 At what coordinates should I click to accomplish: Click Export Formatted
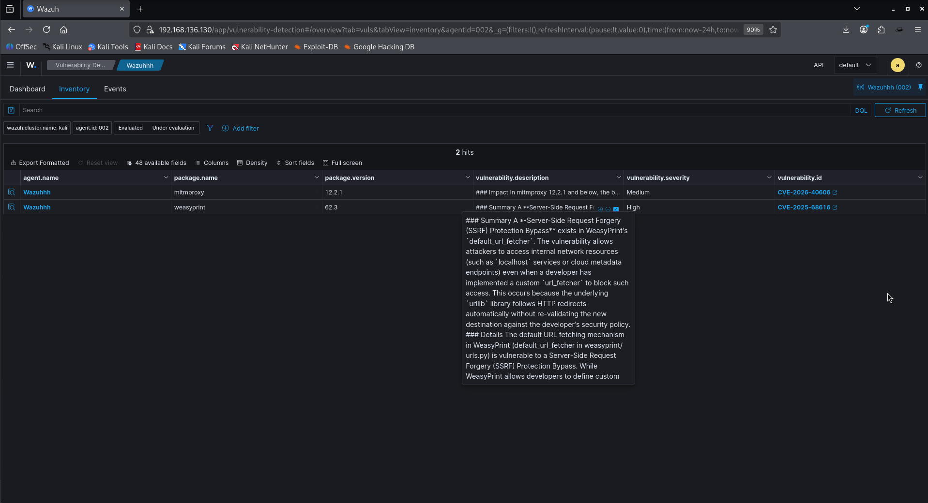tap(40, 163)
